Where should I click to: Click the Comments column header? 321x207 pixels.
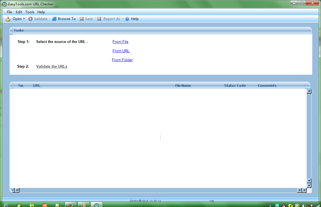267,86
